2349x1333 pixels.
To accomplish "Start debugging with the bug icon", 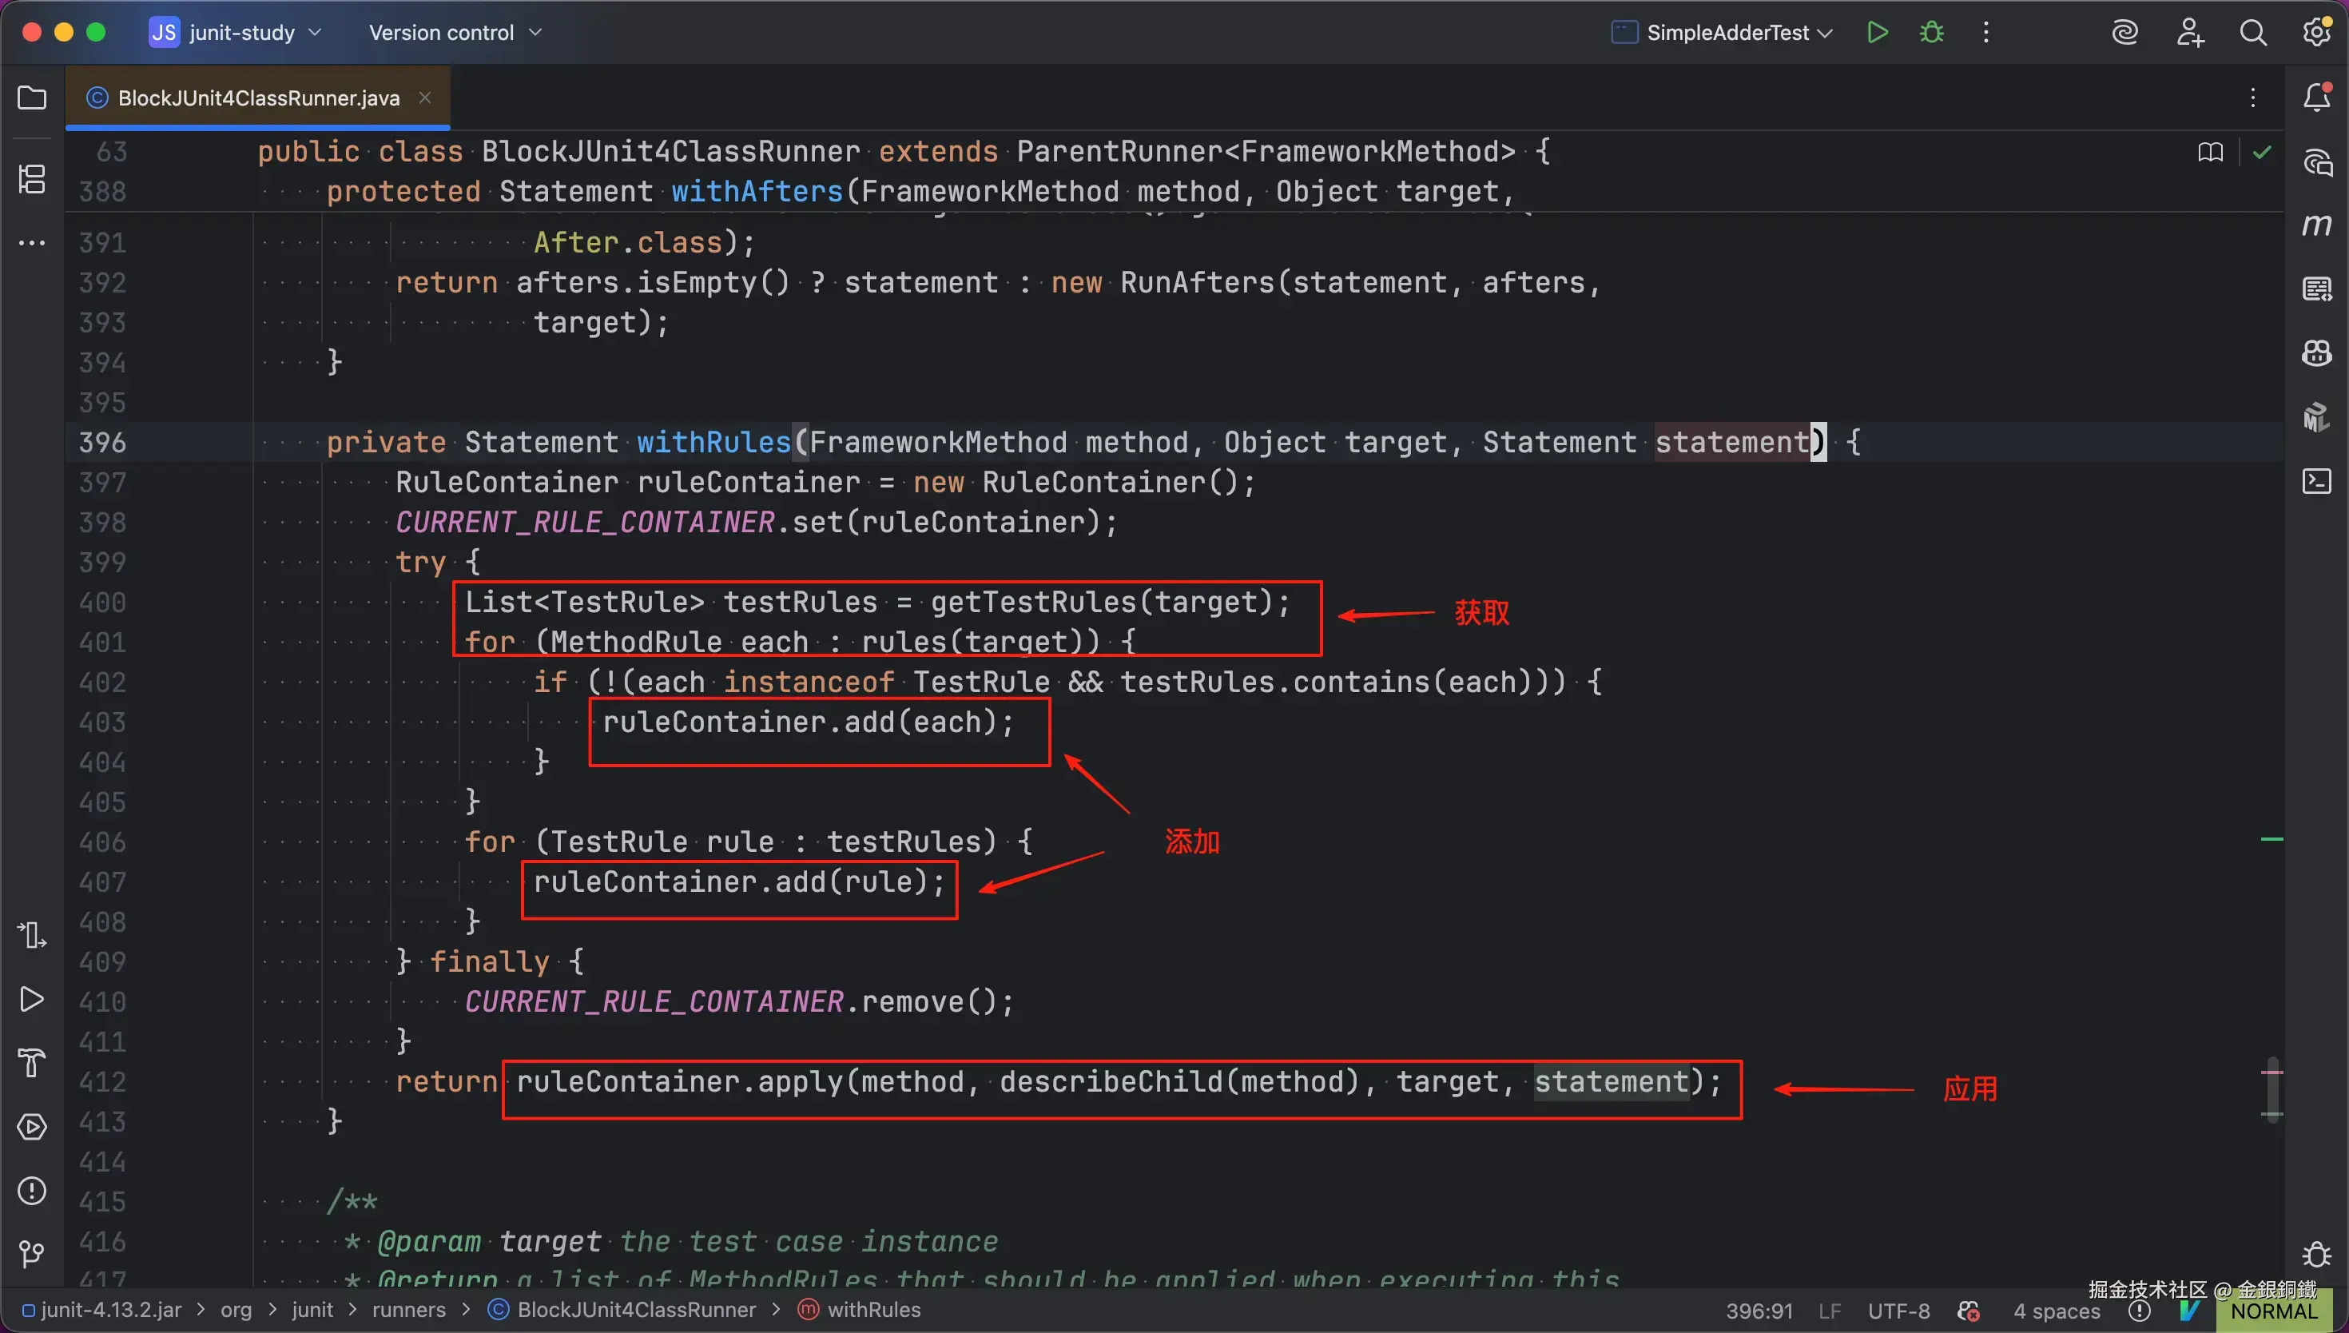I will [1932, 33].
